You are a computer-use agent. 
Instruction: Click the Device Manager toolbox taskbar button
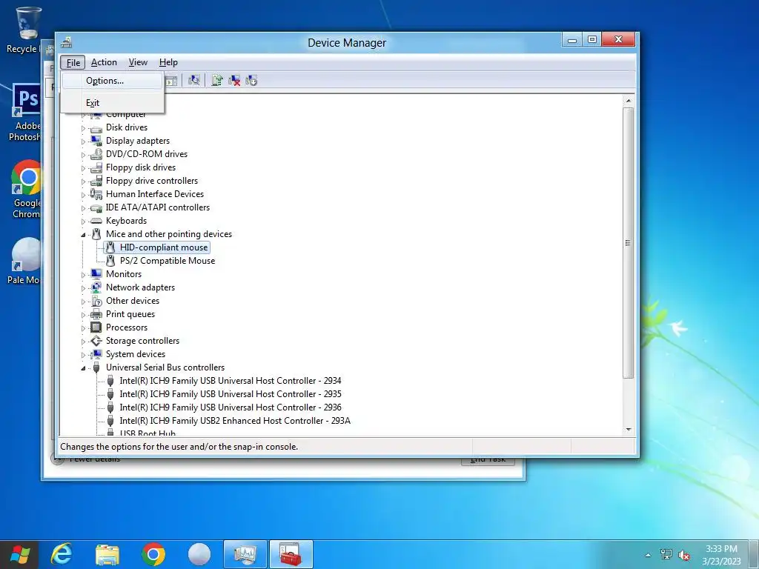coord(291,554)
